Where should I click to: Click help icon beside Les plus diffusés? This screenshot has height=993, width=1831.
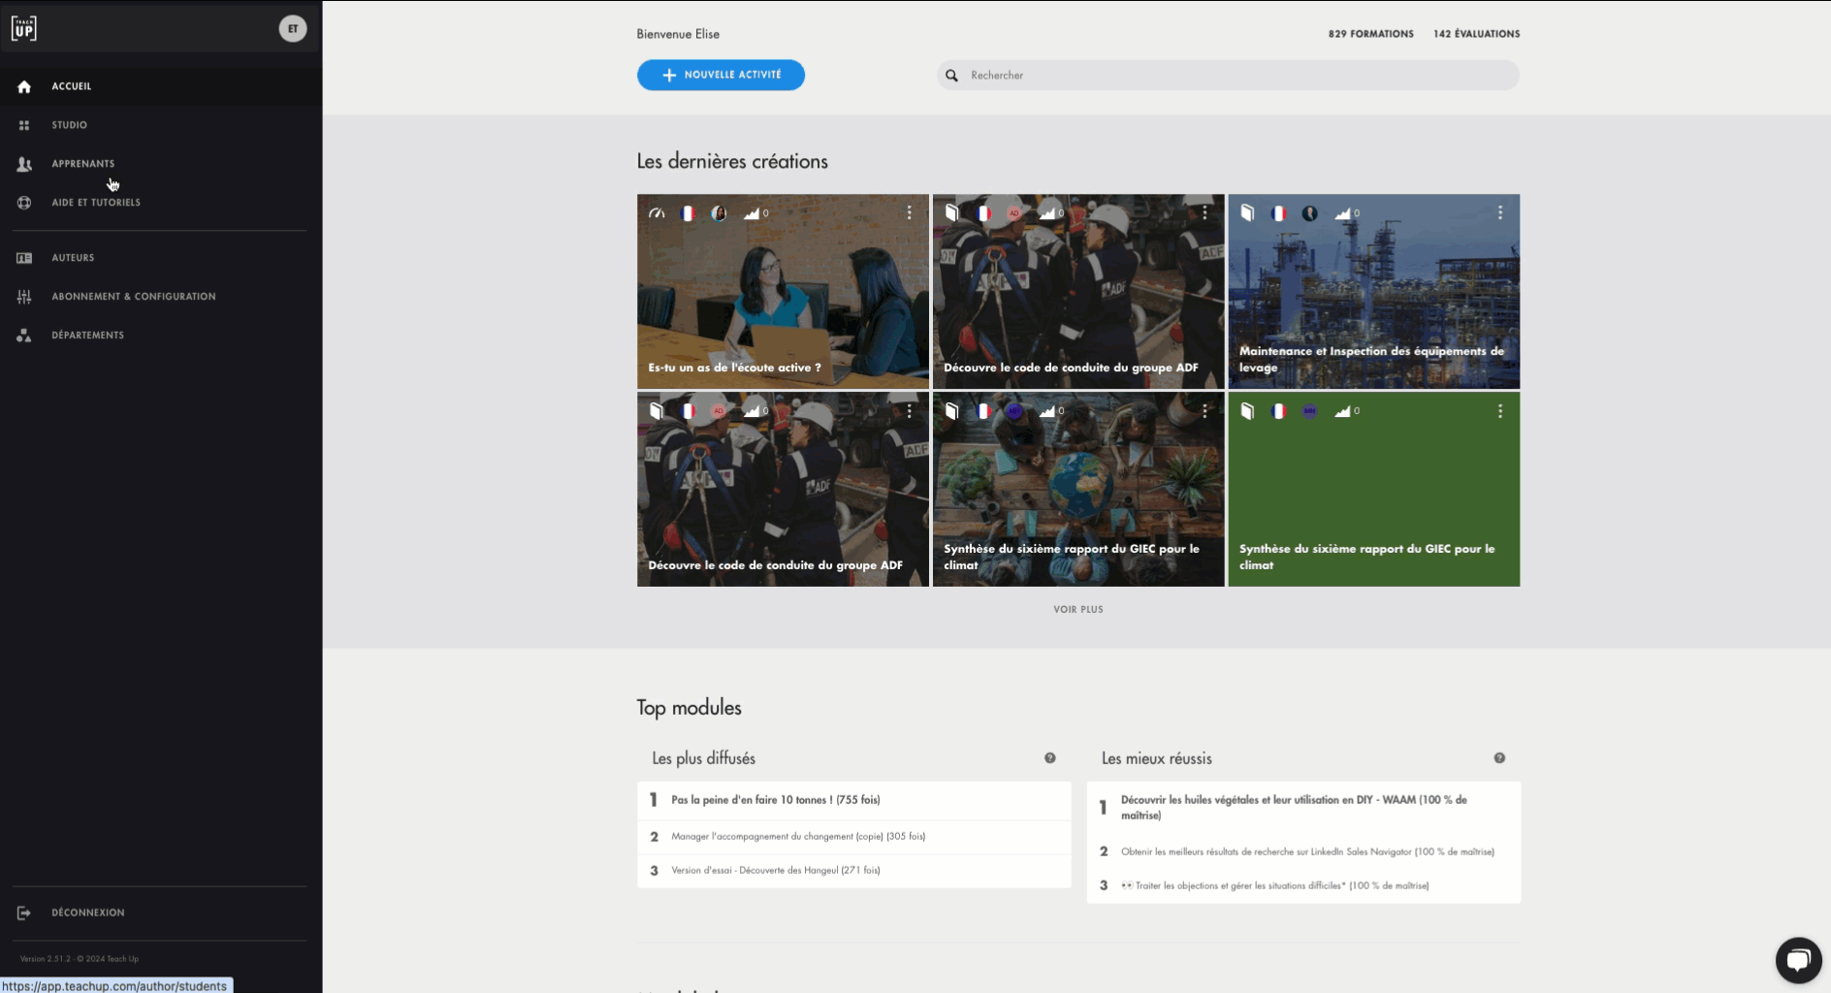coord(1049,758)
